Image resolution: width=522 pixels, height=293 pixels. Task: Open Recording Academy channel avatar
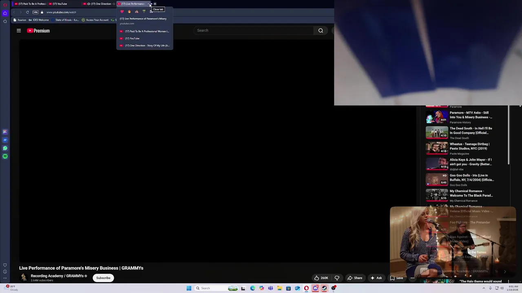[24, 278]
